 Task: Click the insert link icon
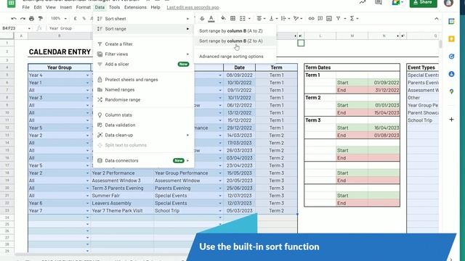311,19
